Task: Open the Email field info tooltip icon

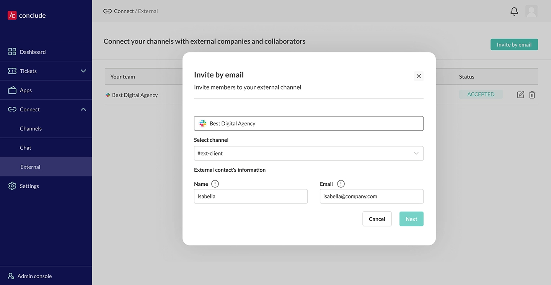Action: (x=340, y=183)
